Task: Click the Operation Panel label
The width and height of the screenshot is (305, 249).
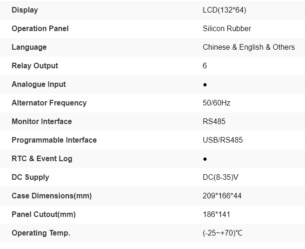Action: click(x=40, y=28)
